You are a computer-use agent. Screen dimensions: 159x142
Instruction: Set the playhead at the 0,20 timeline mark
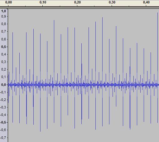(x=77, y=3)
